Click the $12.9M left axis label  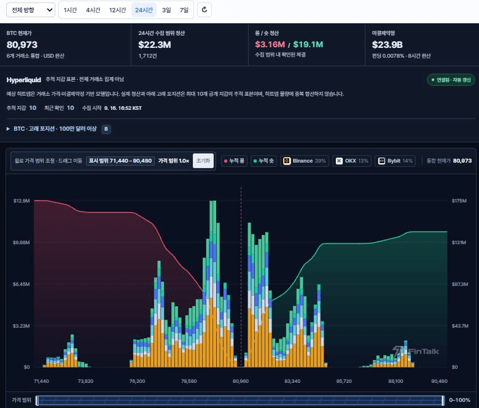(x=21, y=201)
